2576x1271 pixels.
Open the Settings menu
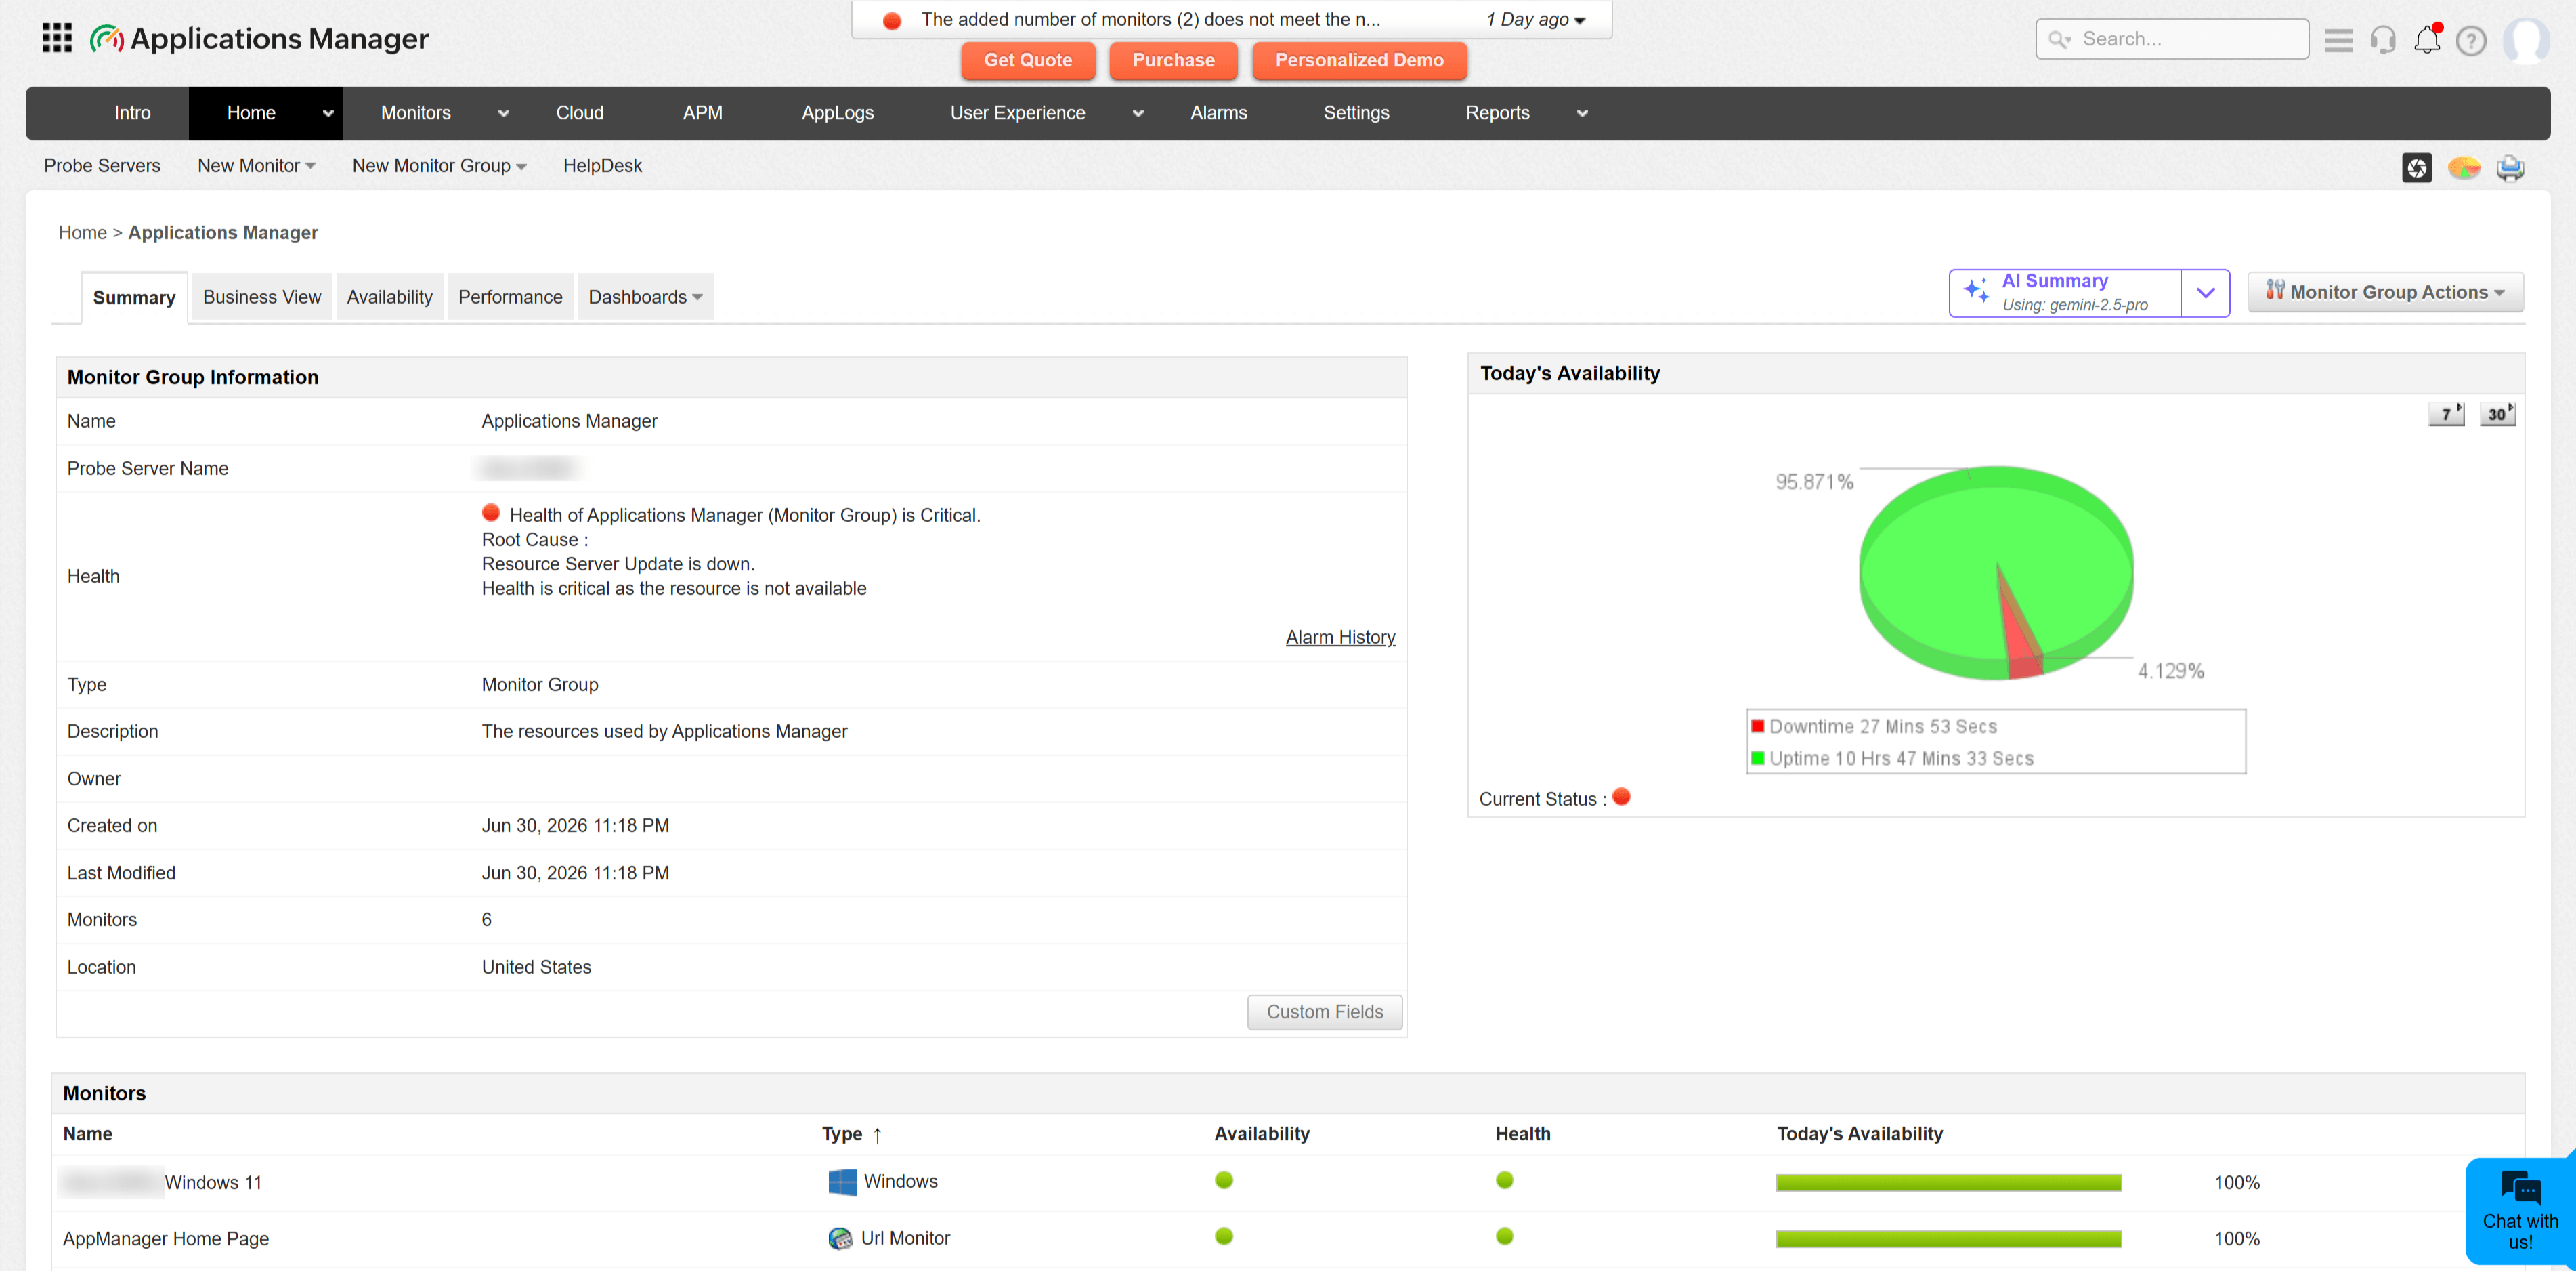1356,113
